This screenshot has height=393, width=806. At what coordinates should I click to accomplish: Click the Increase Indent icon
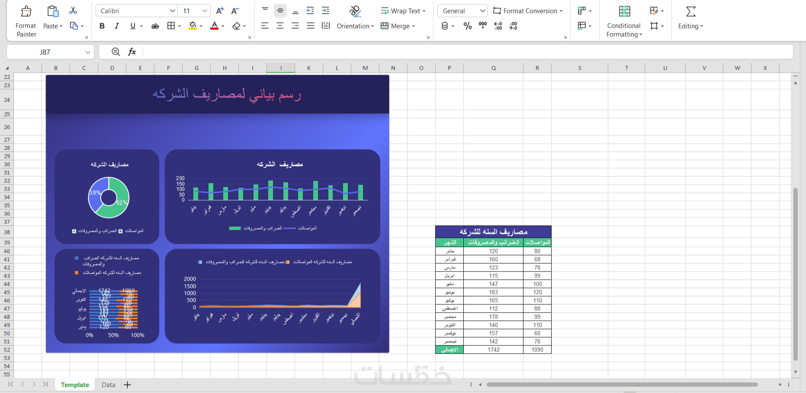point(325,11)
